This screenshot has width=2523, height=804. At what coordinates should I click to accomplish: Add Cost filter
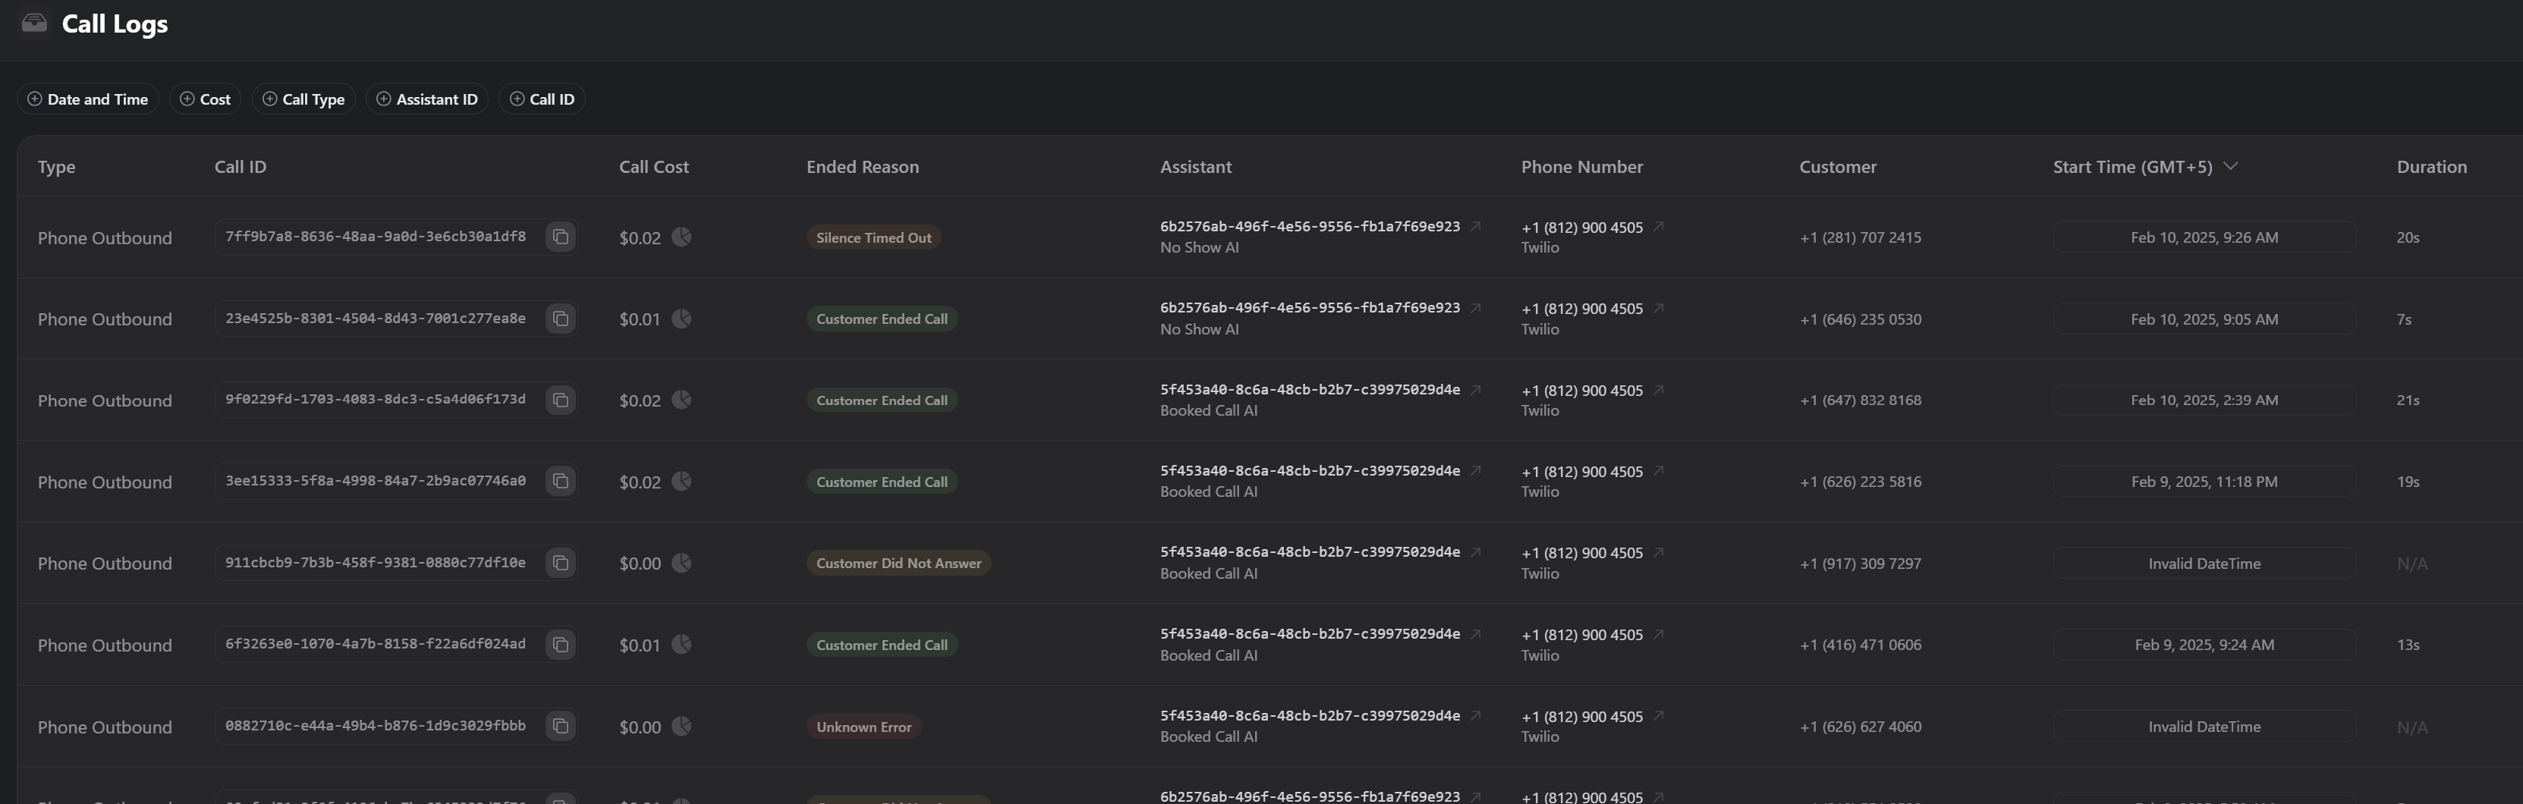205,99
